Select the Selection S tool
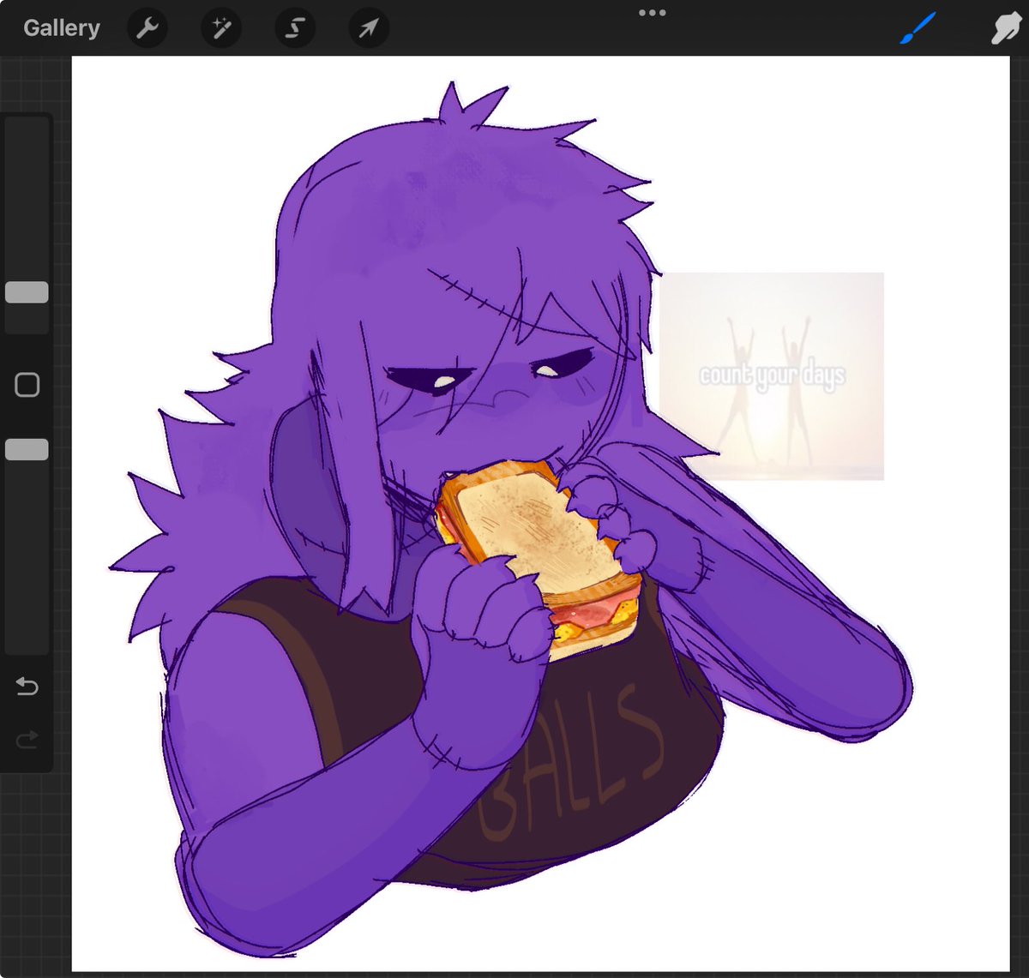The height and width of the screenshot is (978, 1029). coord(295,29)
